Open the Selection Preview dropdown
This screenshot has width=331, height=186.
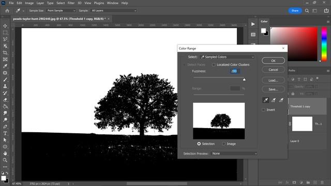pos(234,153)
